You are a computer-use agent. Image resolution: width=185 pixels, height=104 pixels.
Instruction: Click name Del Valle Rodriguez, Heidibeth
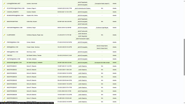[x=35, y=63]
